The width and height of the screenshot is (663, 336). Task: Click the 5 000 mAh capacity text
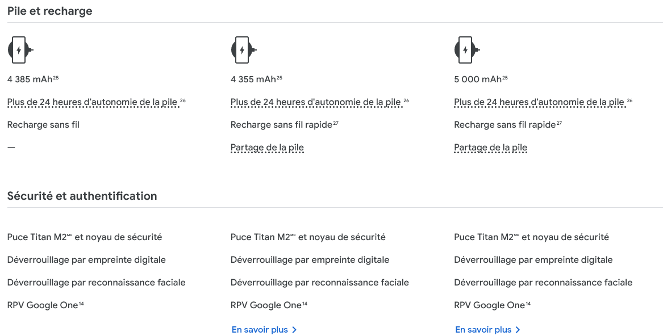point(478,79)
